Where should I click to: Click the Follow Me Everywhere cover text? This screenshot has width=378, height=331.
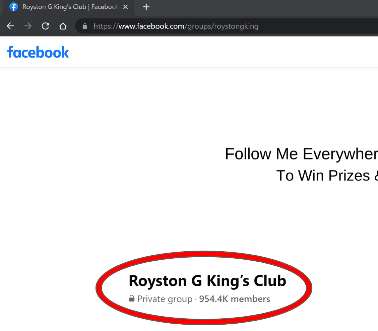click(301, 154)
